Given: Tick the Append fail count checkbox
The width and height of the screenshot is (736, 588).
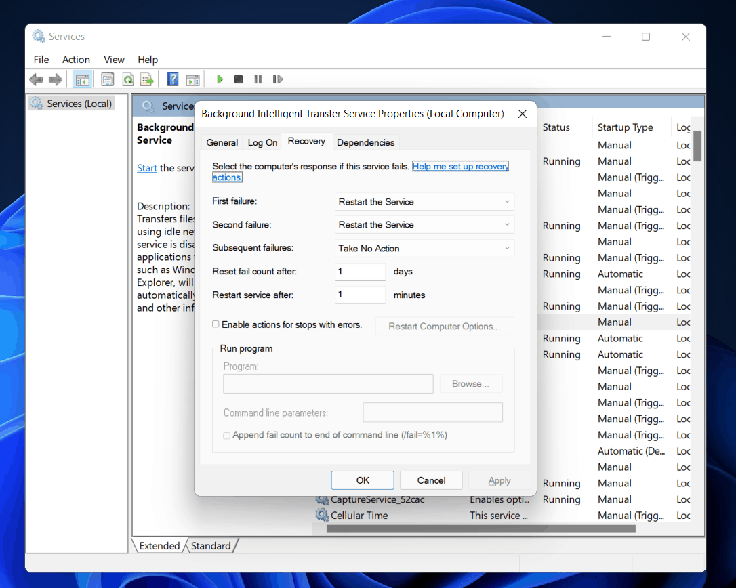Looking at the screenshot, I should pyautogui.click(x=227, y=435).
